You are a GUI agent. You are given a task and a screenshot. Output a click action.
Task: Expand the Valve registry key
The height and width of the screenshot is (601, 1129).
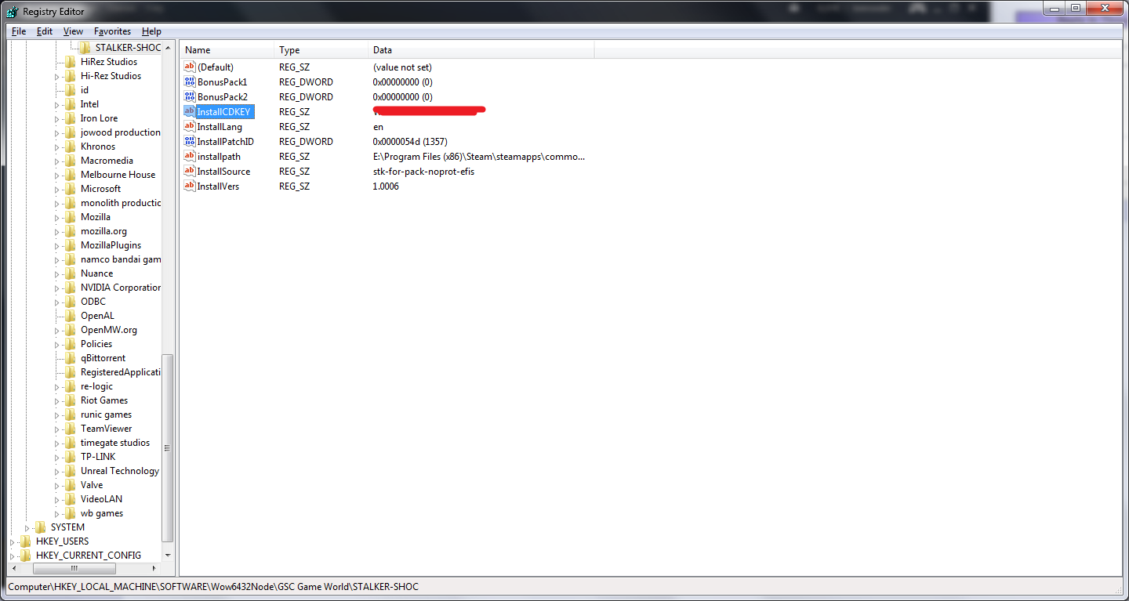click(x=57, y=485)
